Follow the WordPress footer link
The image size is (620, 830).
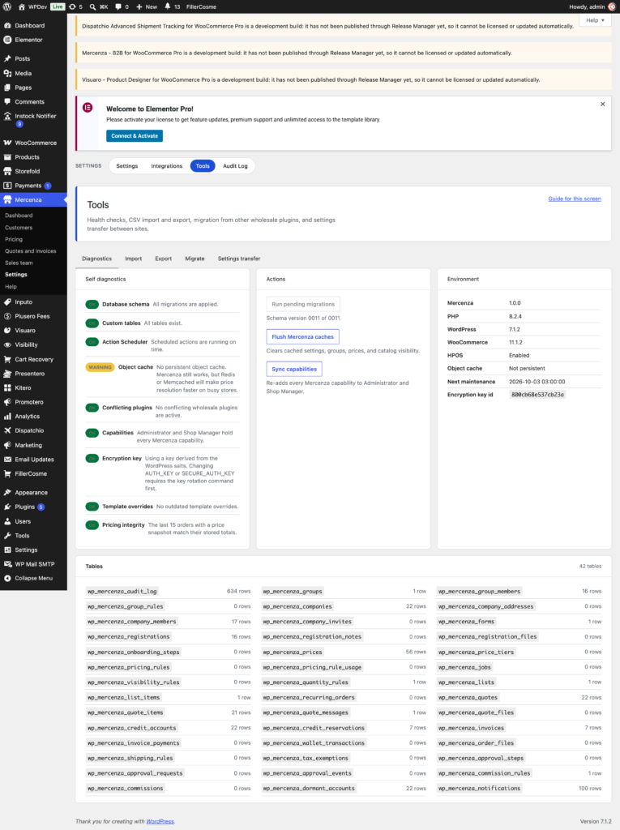coord(160,822)
